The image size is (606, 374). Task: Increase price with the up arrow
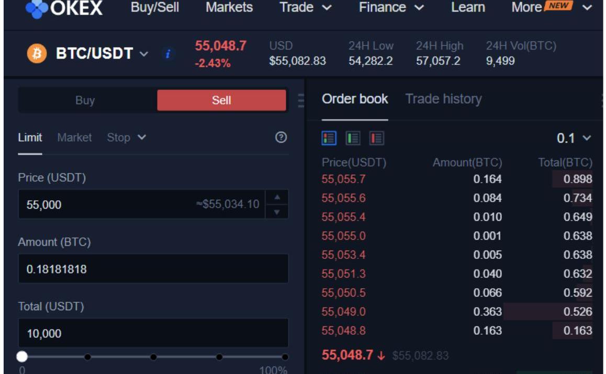tap(277, 197)
